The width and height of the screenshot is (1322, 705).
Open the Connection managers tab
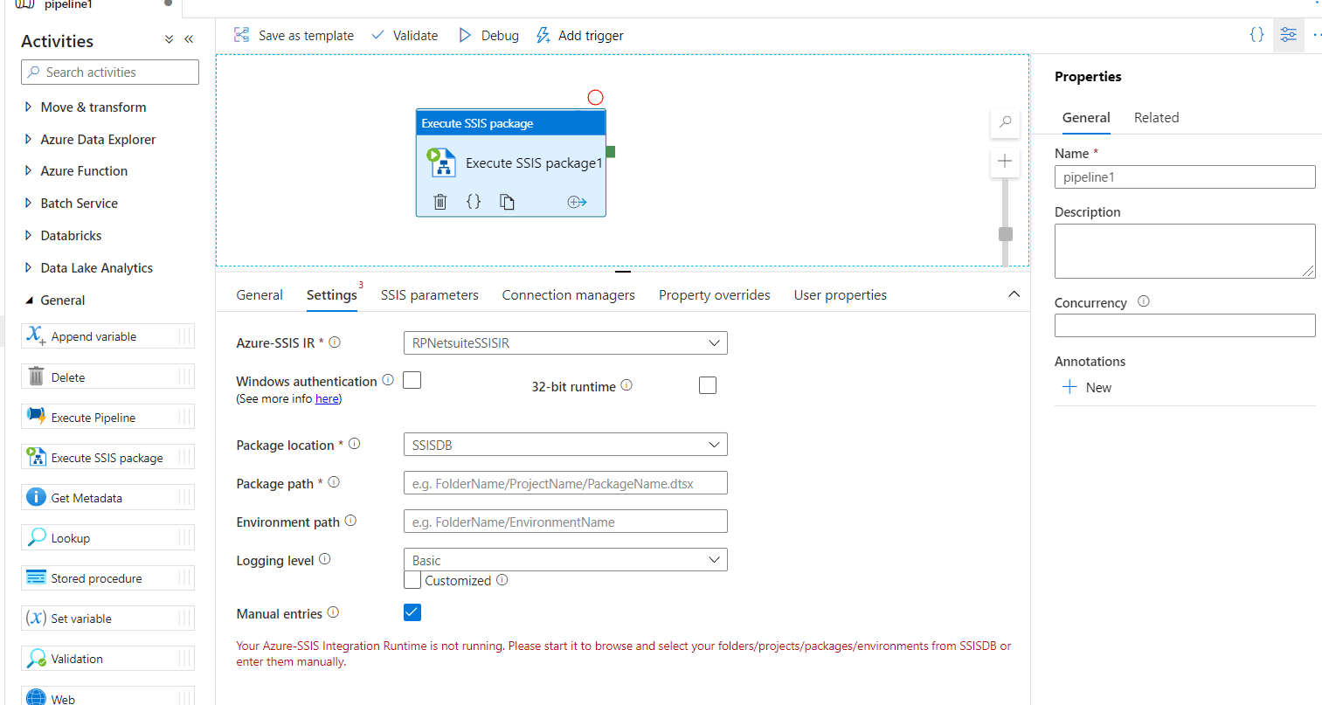pos(569,295)
